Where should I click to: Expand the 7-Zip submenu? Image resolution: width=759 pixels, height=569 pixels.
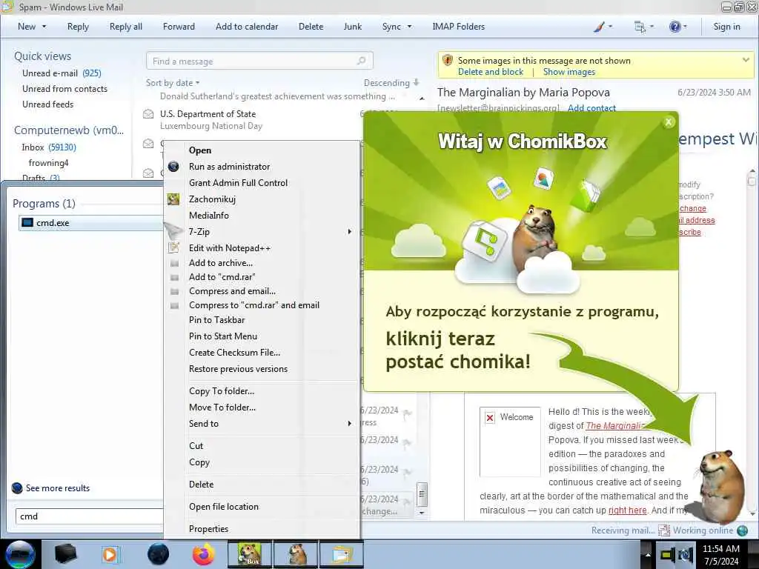(x=350, y=232)
